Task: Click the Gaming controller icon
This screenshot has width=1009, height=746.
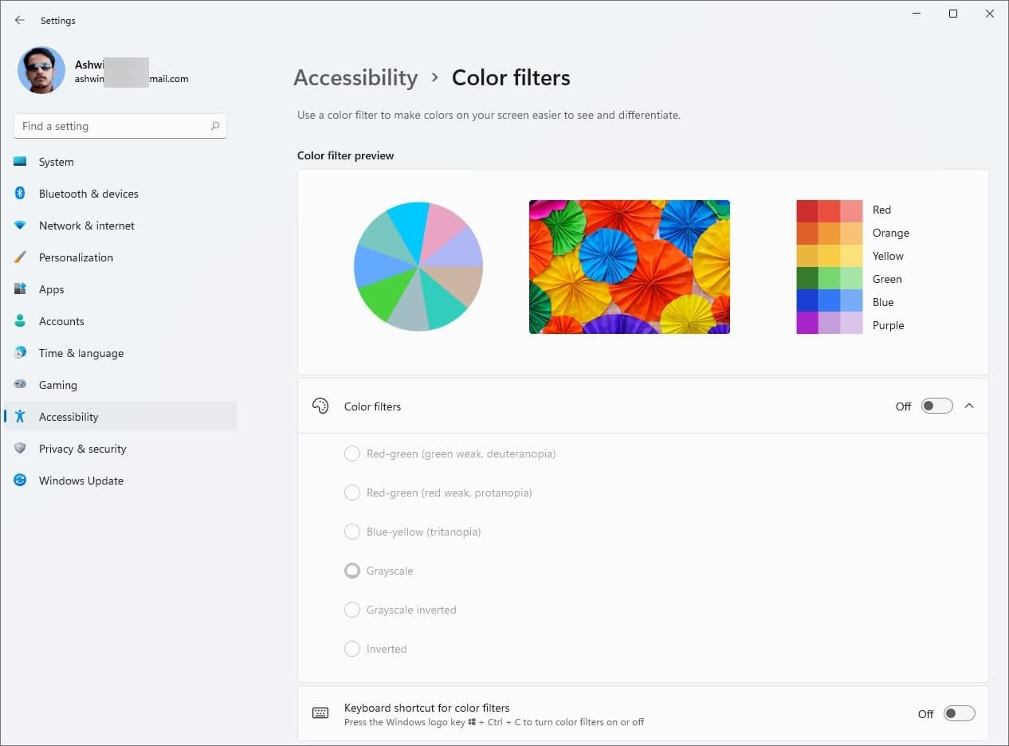Action: (21, 385)
